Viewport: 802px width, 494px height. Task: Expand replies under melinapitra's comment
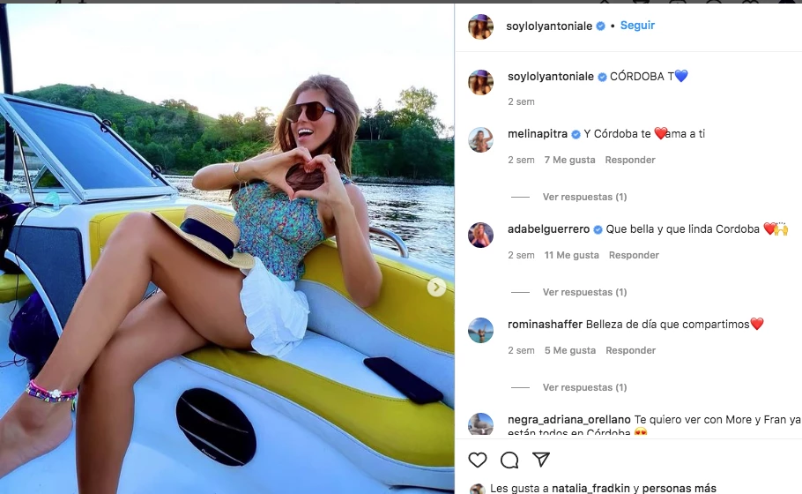[584, 197]
